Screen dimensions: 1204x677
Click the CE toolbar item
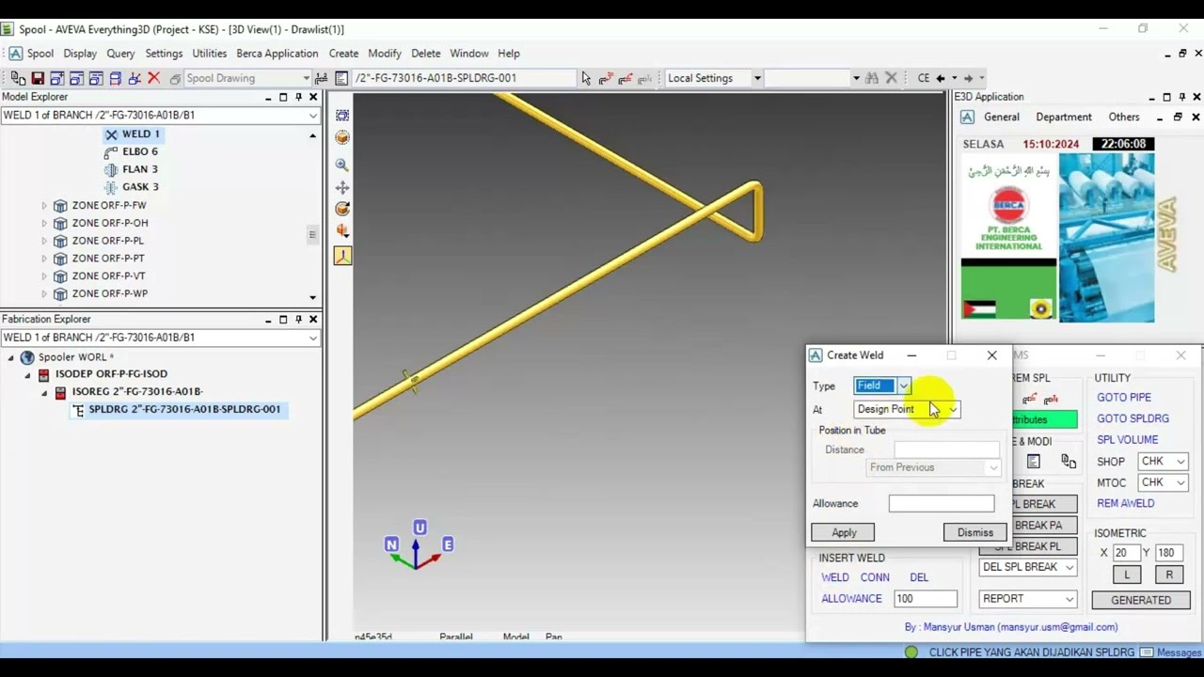pyautogui.click(x=923, y=78)
